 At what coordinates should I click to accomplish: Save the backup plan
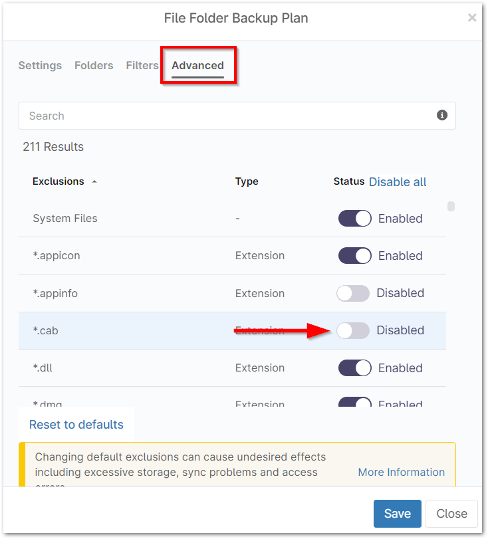[x=397, y=514]
